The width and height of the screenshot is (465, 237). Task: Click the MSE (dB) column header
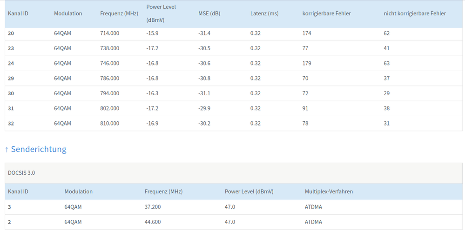click(209, 13)
